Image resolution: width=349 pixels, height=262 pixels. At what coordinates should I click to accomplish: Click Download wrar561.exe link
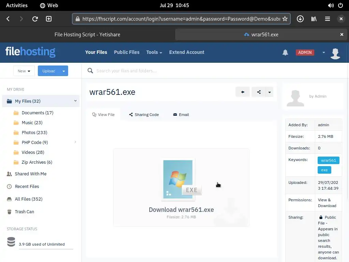[x=181, y=210]
